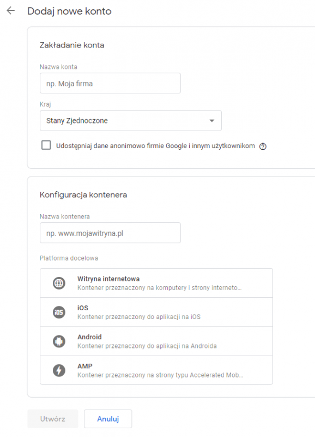Viewport: 315px width, 437px height.
Task: Enable anonymous data sharing with Google checkbox
Action: 46,145
